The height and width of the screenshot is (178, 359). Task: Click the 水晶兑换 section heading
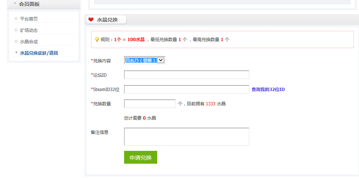coord(107,20)
